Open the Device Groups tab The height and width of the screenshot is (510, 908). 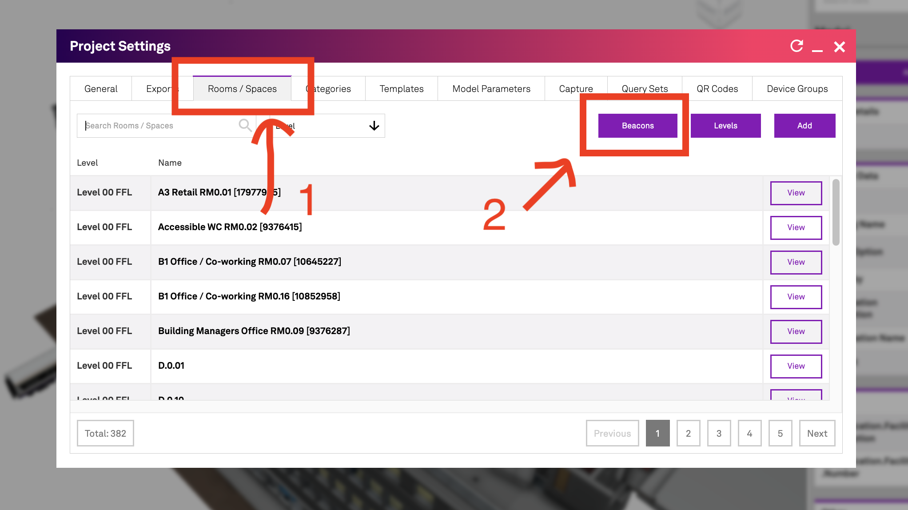tap(797, 89)
